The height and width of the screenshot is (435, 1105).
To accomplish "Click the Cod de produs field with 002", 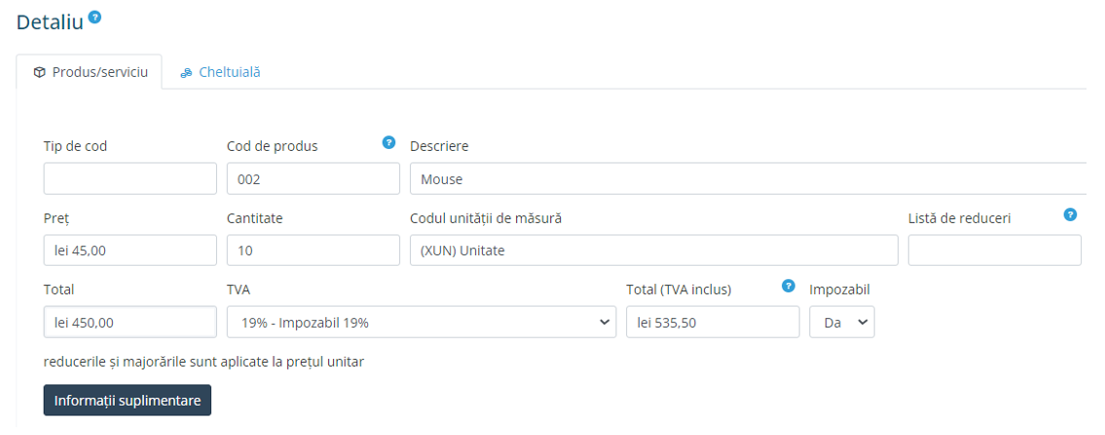I will [x=313, y=179].
